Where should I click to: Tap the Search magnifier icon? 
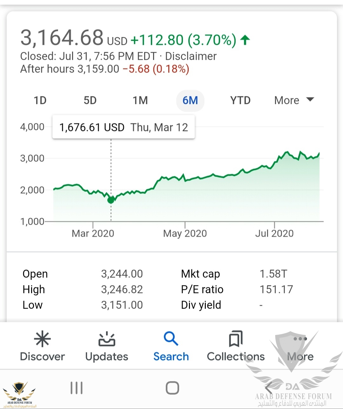pos(171,339)
